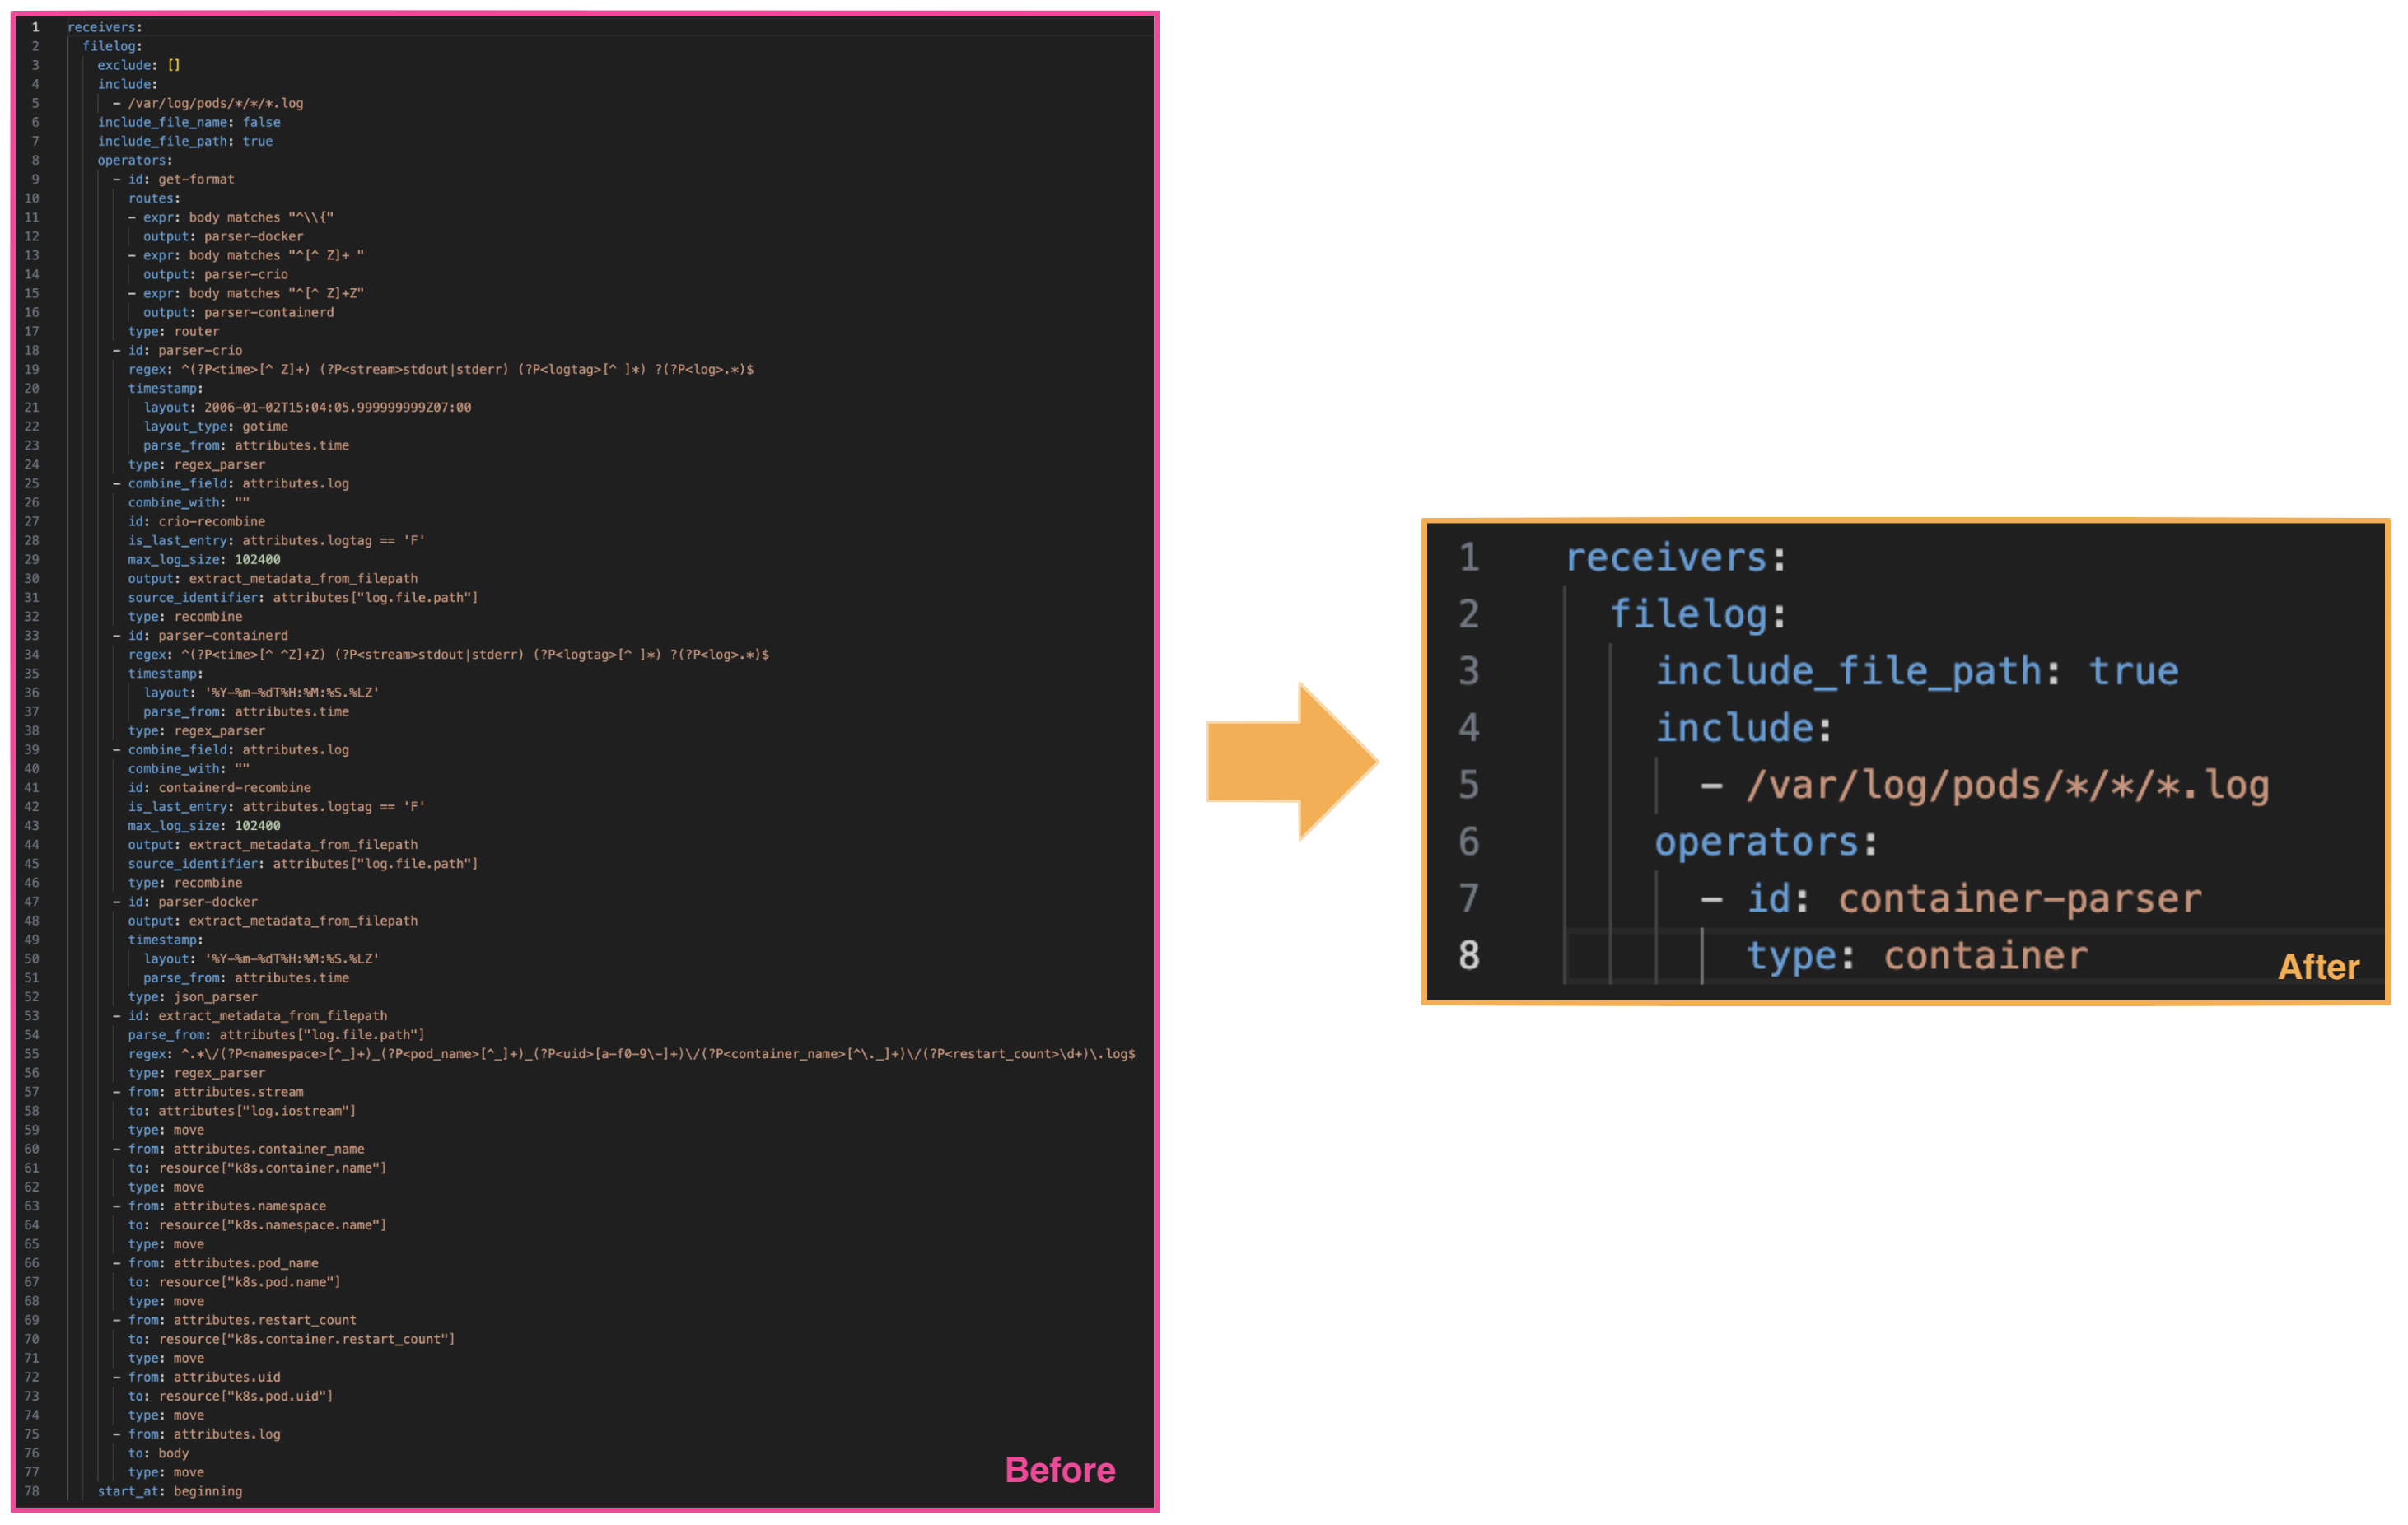Click 'id: crio-recombine' on line 27
2408x1525 pixels.
[x=196, y=521]
